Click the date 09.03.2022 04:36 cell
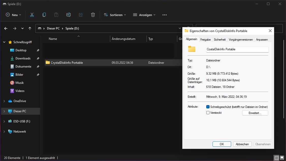Screen dimensions: 286x161 tap(122, 62)
